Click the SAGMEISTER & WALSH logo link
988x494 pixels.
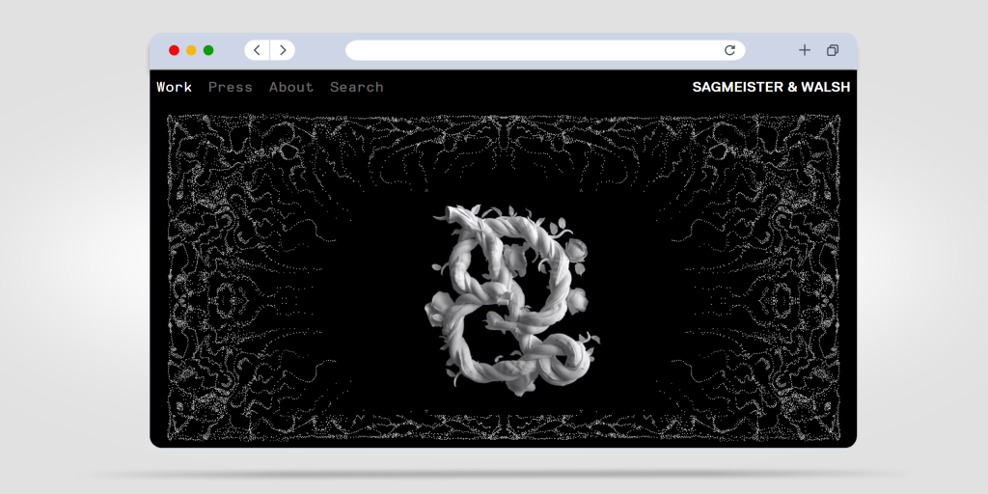click(x=771, y=87)
